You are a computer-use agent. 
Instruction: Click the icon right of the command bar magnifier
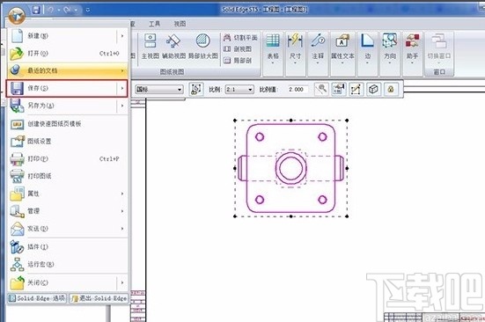[339, 90]
